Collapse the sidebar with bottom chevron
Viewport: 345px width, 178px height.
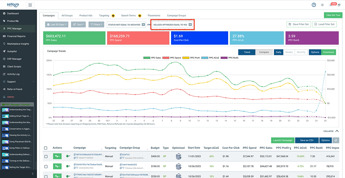(33, 174)
